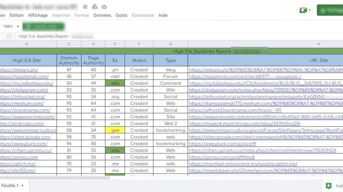343x192 pixels.
Task: Select the Type header cell
Action: pyautogui.click(x=170, y=60)
